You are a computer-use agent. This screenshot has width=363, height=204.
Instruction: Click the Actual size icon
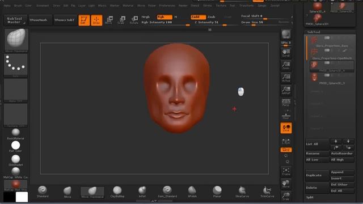click(x=286, y=78)
